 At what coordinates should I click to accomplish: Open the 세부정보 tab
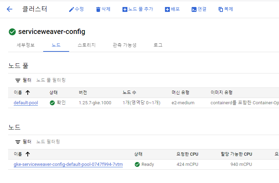(26, 45)
